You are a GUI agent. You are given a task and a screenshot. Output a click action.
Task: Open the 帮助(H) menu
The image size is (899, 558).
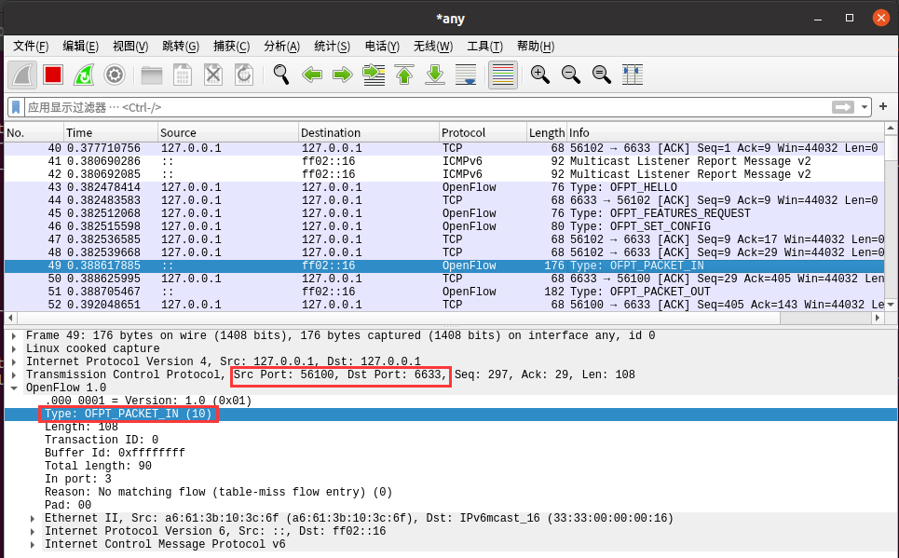(536, 46)
